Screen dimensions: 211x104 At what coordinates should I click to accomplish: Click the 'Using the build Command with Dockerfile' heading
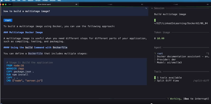click(x=36, y=47)
